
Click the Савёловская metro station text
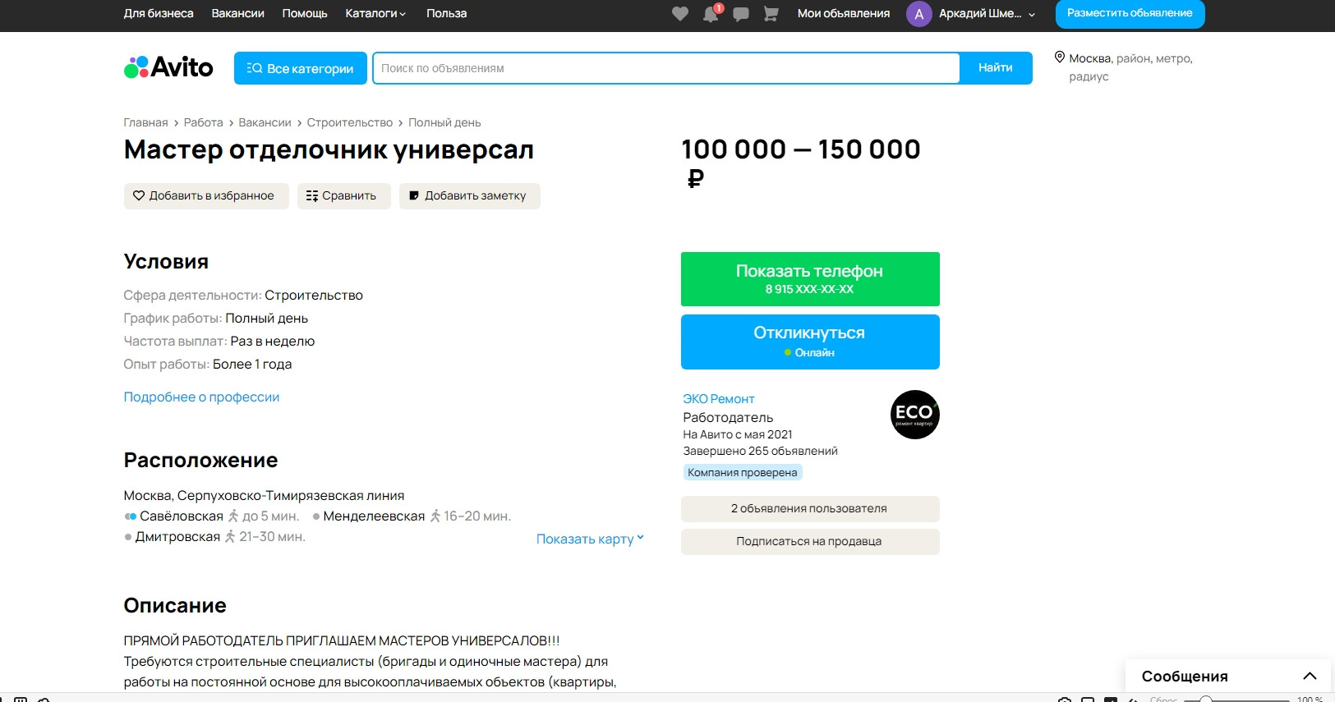182,516
